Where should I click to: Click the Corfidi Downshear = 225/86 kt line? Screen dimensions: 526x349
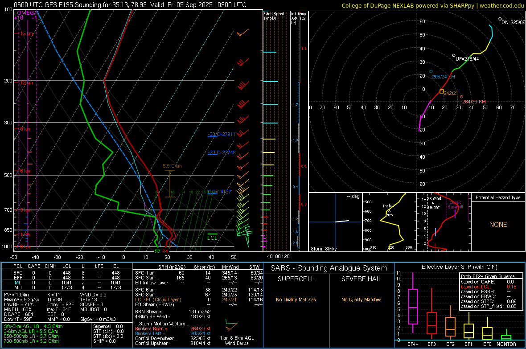(173, 338)
